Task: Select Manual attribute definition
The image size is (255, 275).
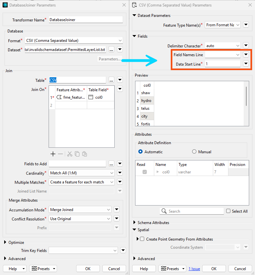Action: (x=194, y=152)
